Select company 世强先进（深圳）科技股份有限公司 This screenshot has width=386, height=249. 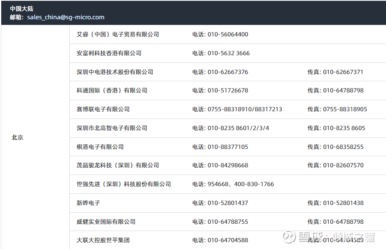point(123,184)
